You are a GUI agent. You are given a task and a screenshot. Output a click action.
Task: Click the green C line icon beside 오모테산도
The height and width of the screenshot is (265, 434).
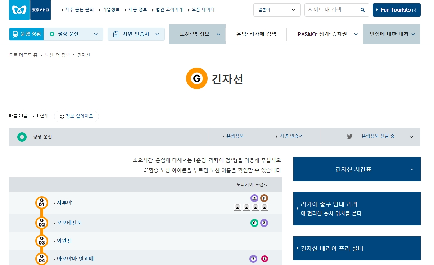254,223
